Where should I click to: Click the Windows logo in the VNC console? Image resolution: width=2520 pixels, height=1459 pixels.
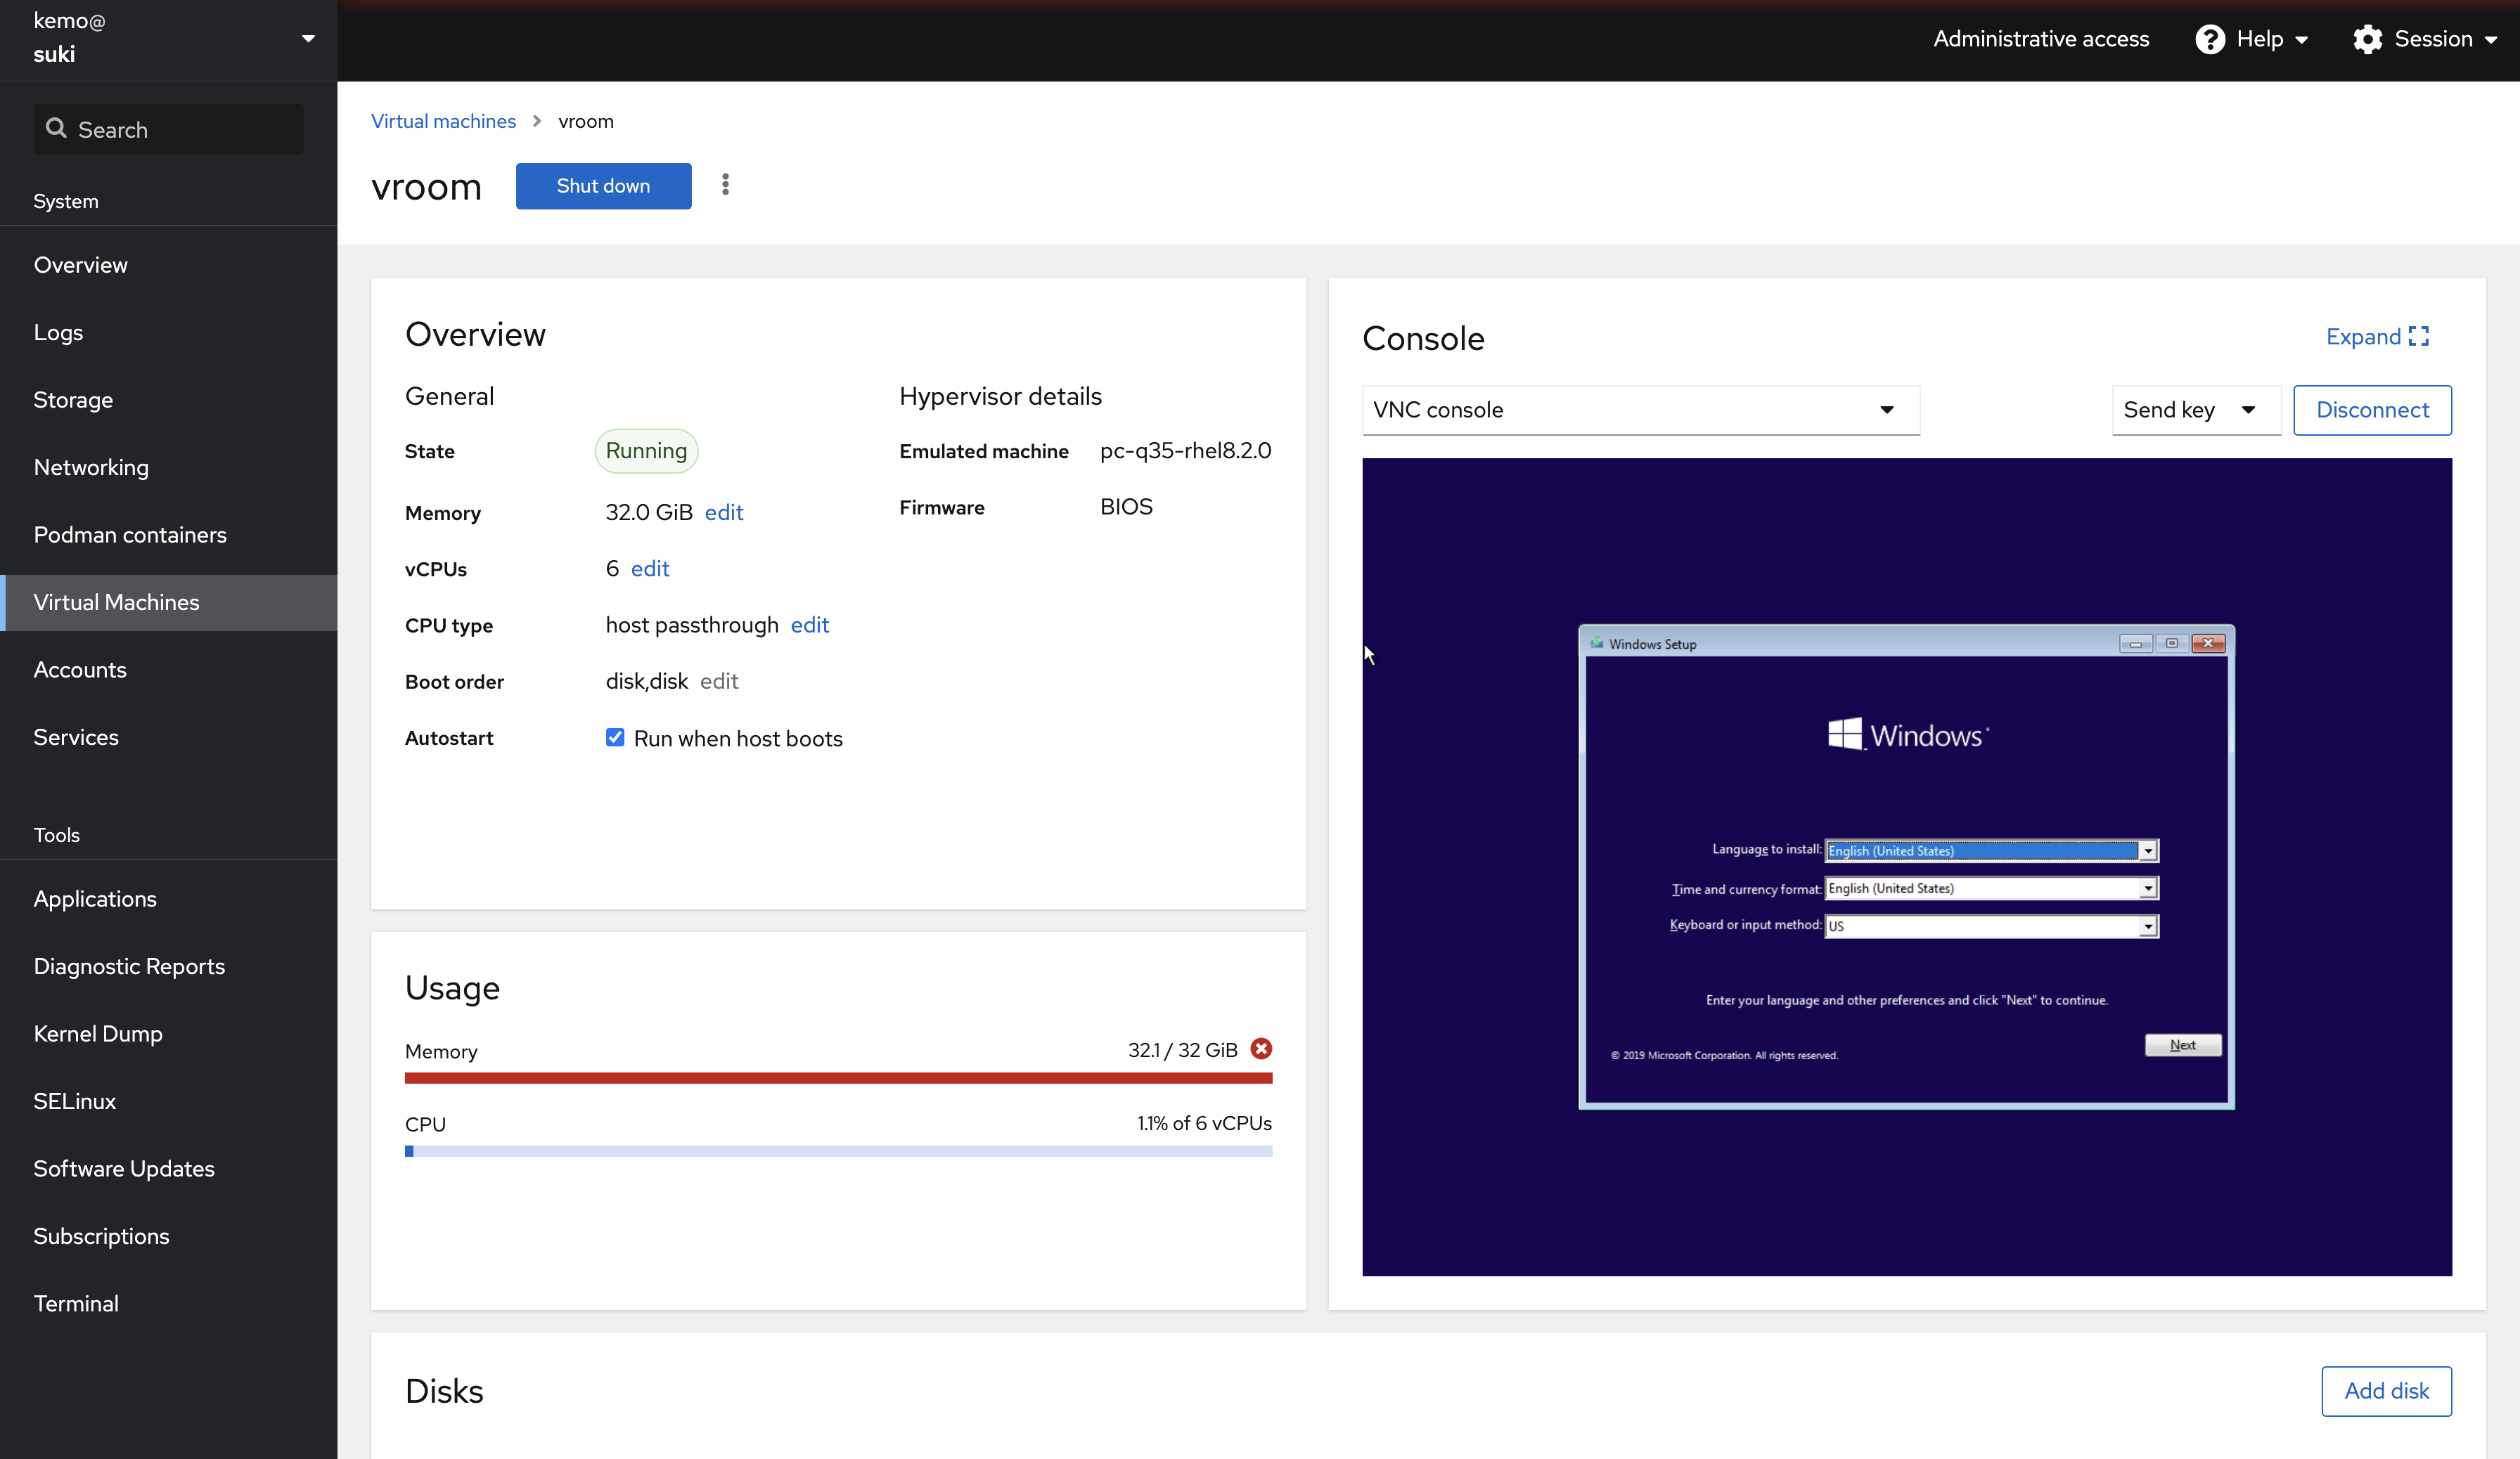click(1844, 734)
